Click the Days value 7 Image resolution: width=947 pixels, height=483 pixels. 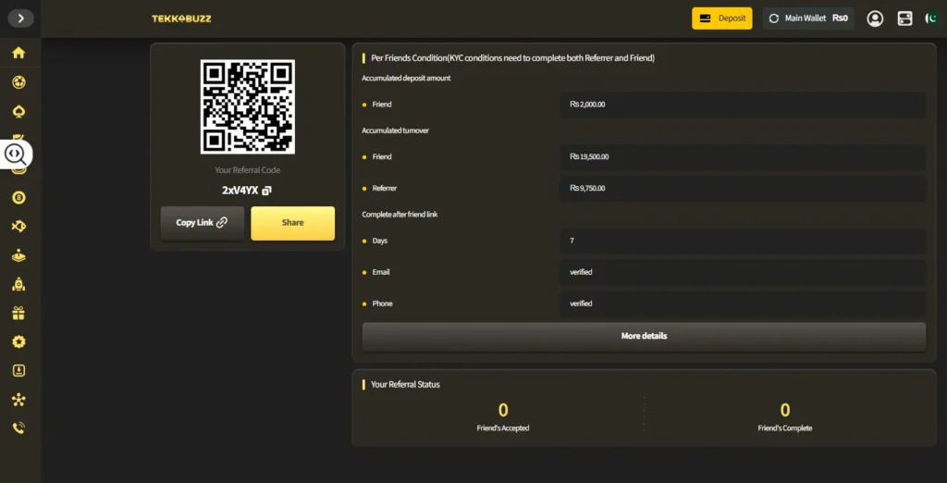coord(572,241)
